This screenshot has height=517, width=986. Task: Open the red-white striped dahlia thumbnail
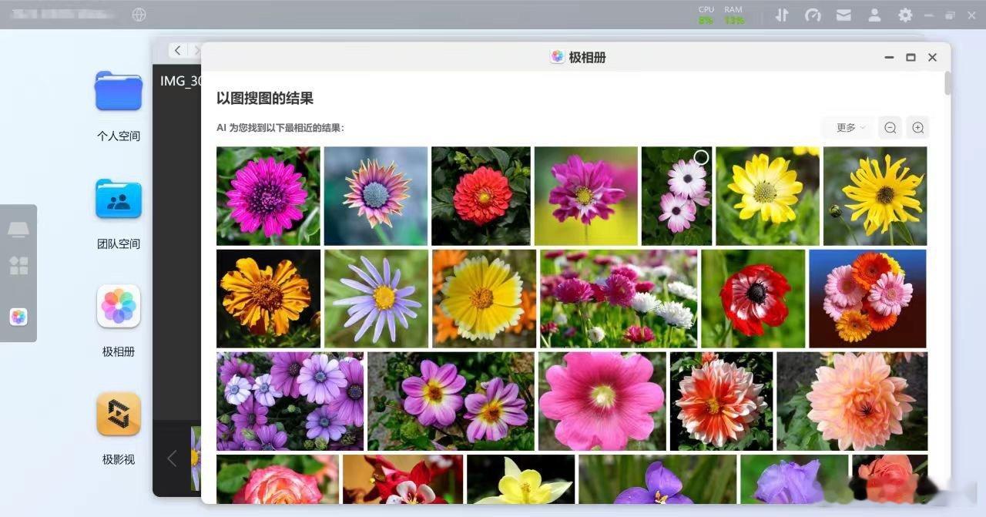pos(722,401)
